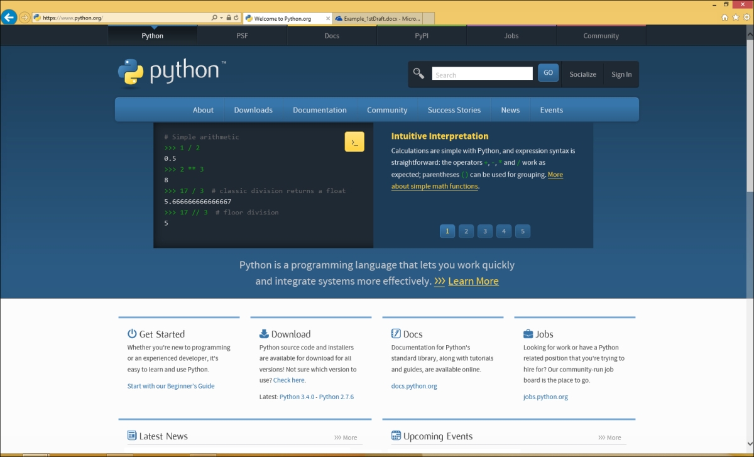Go back with the browser Back arrow
Screen dimensions: 754x457
tap(9, 18)
